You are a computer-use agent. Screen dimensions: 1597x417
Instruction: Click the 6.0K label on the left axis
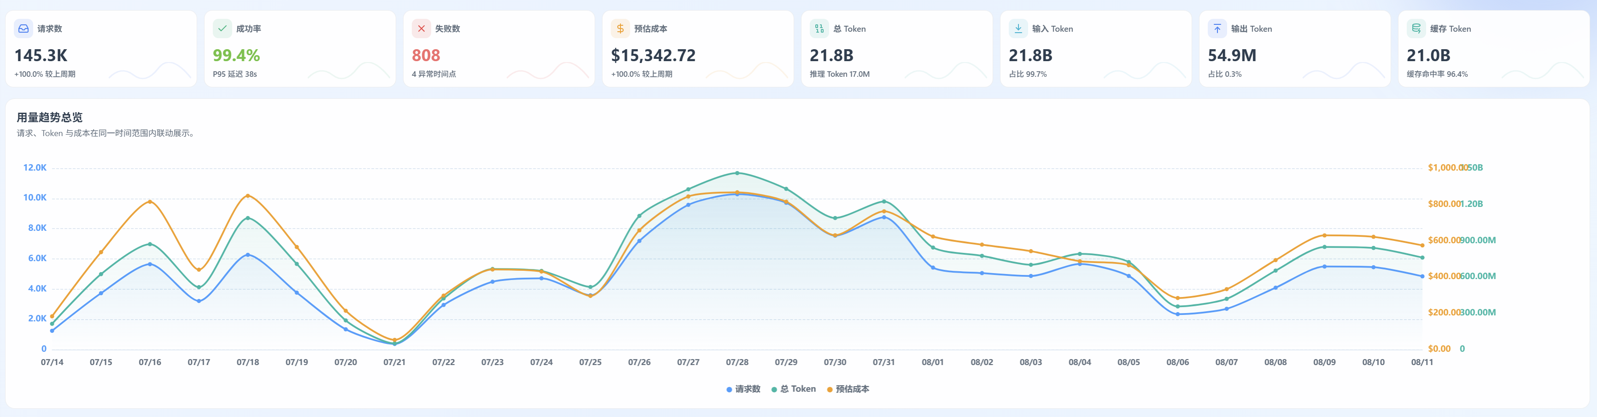[37, 259]
